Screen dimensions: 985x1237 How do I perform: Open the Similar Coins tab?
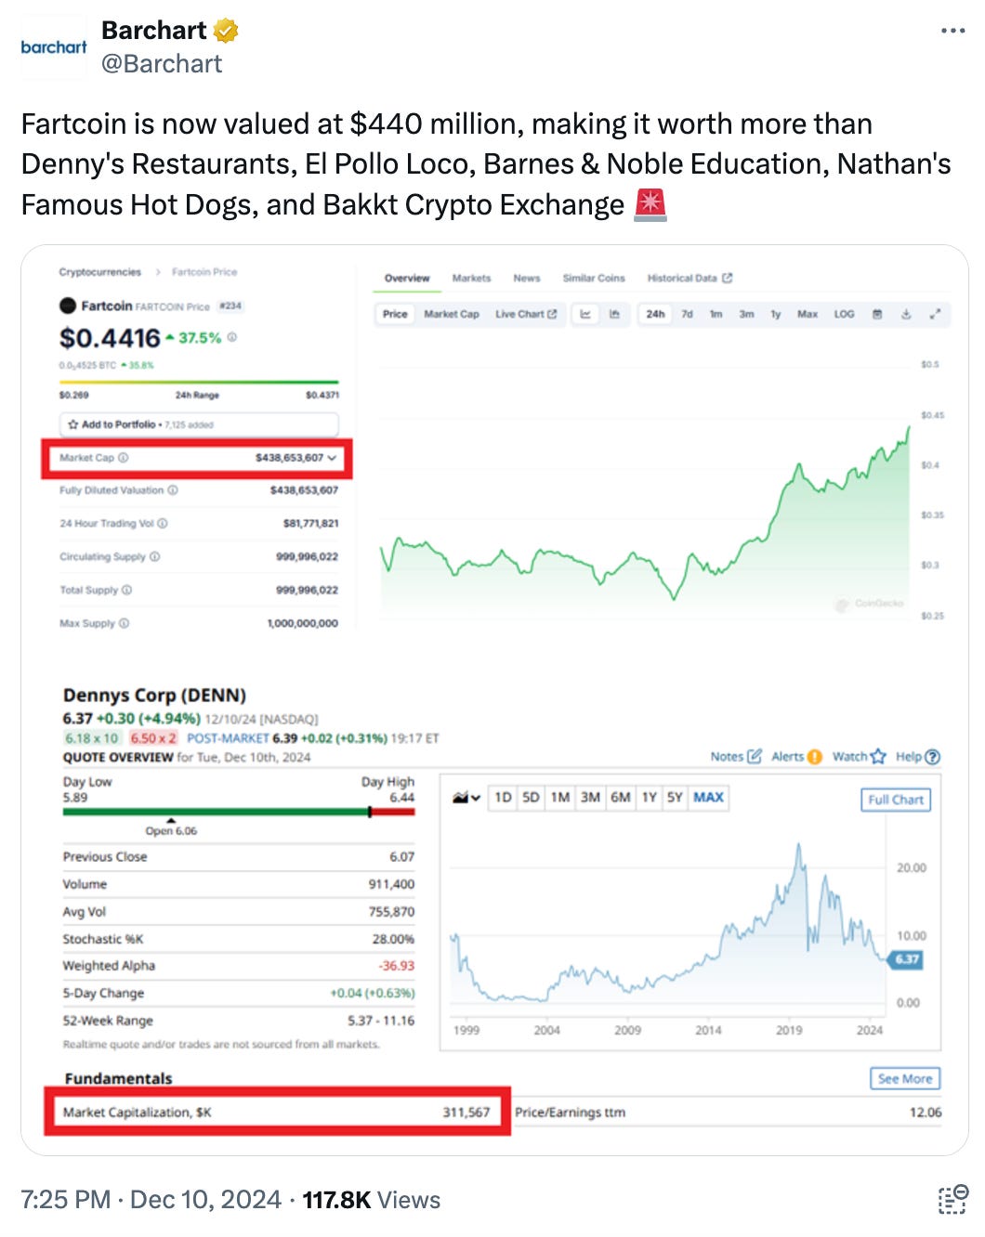[x=594, y=278]
